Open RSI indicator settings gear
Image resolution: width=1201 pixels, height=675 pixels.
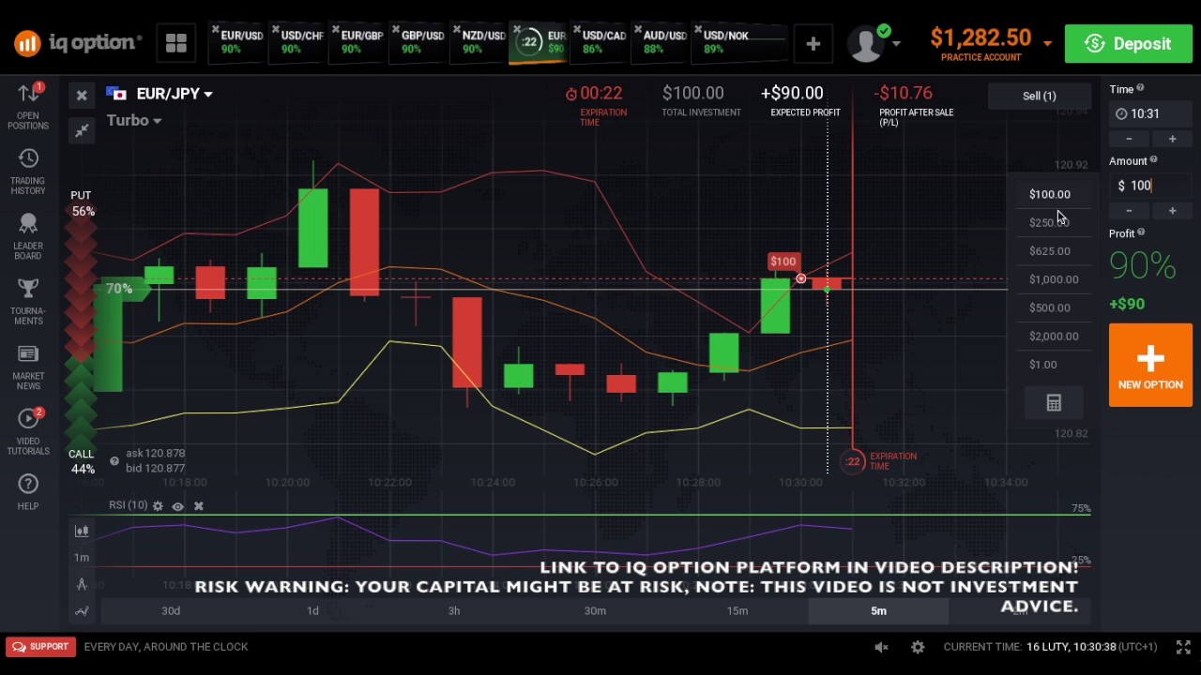pos(158,506)
